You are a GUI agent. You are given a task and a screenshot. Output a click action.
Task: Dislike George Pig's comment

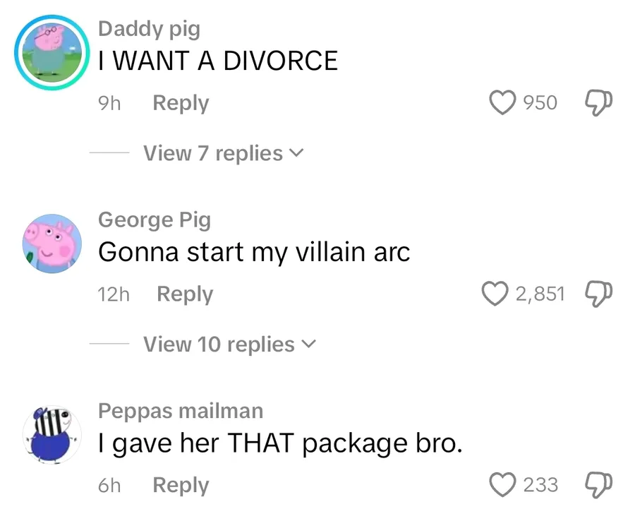tap(598, 294)
